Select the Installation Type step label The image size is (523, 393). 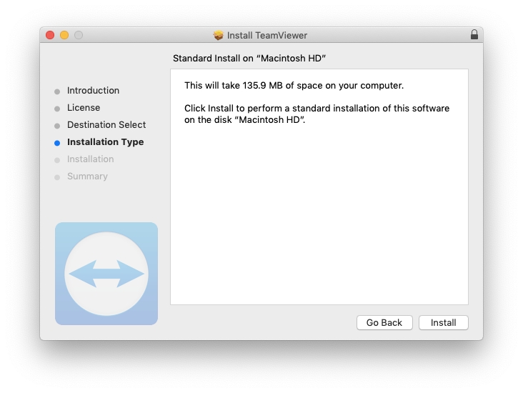tap(105, 142)
